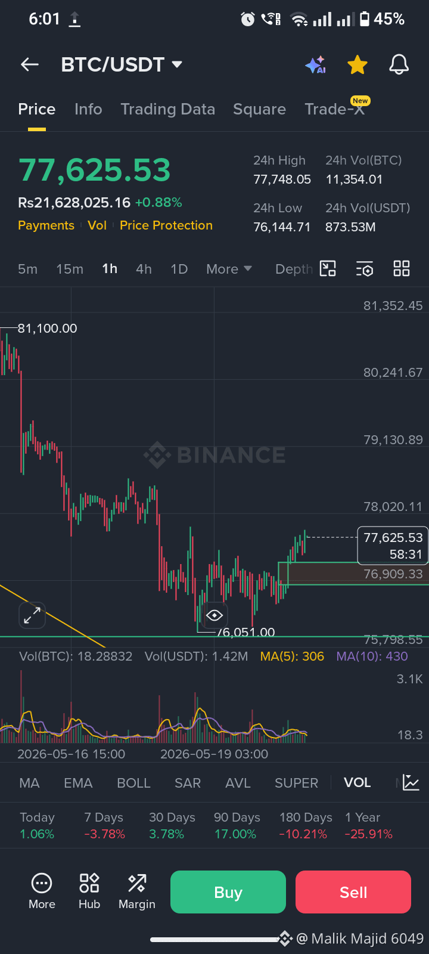The image size is (429, 954).
Task: Open the AI assistant sparkle icon
Action: [x=315, y=64]
